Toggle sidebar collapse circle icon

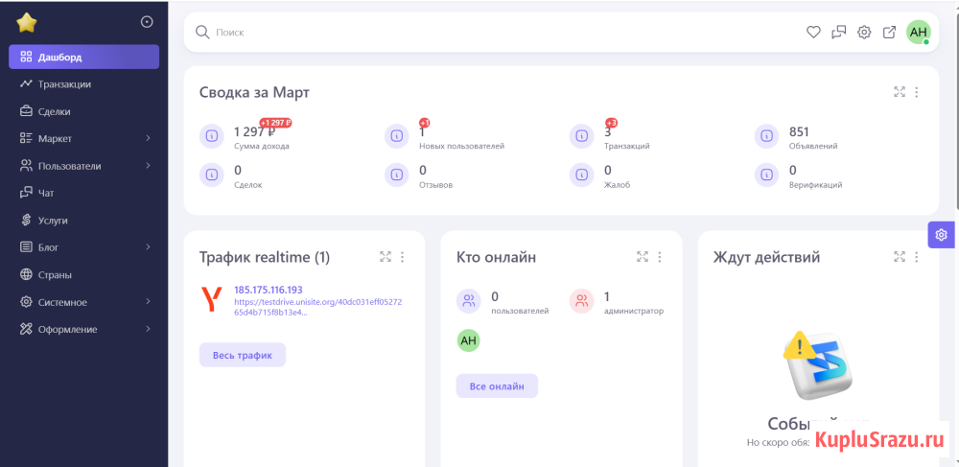[147, 21]
